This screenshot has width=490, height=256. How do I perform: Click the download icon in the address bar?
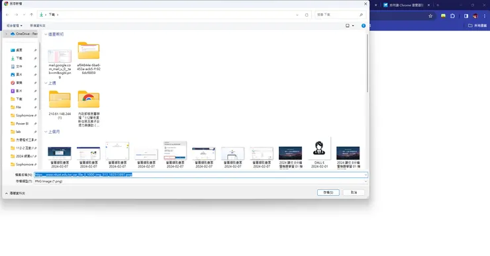click(41, 15)
